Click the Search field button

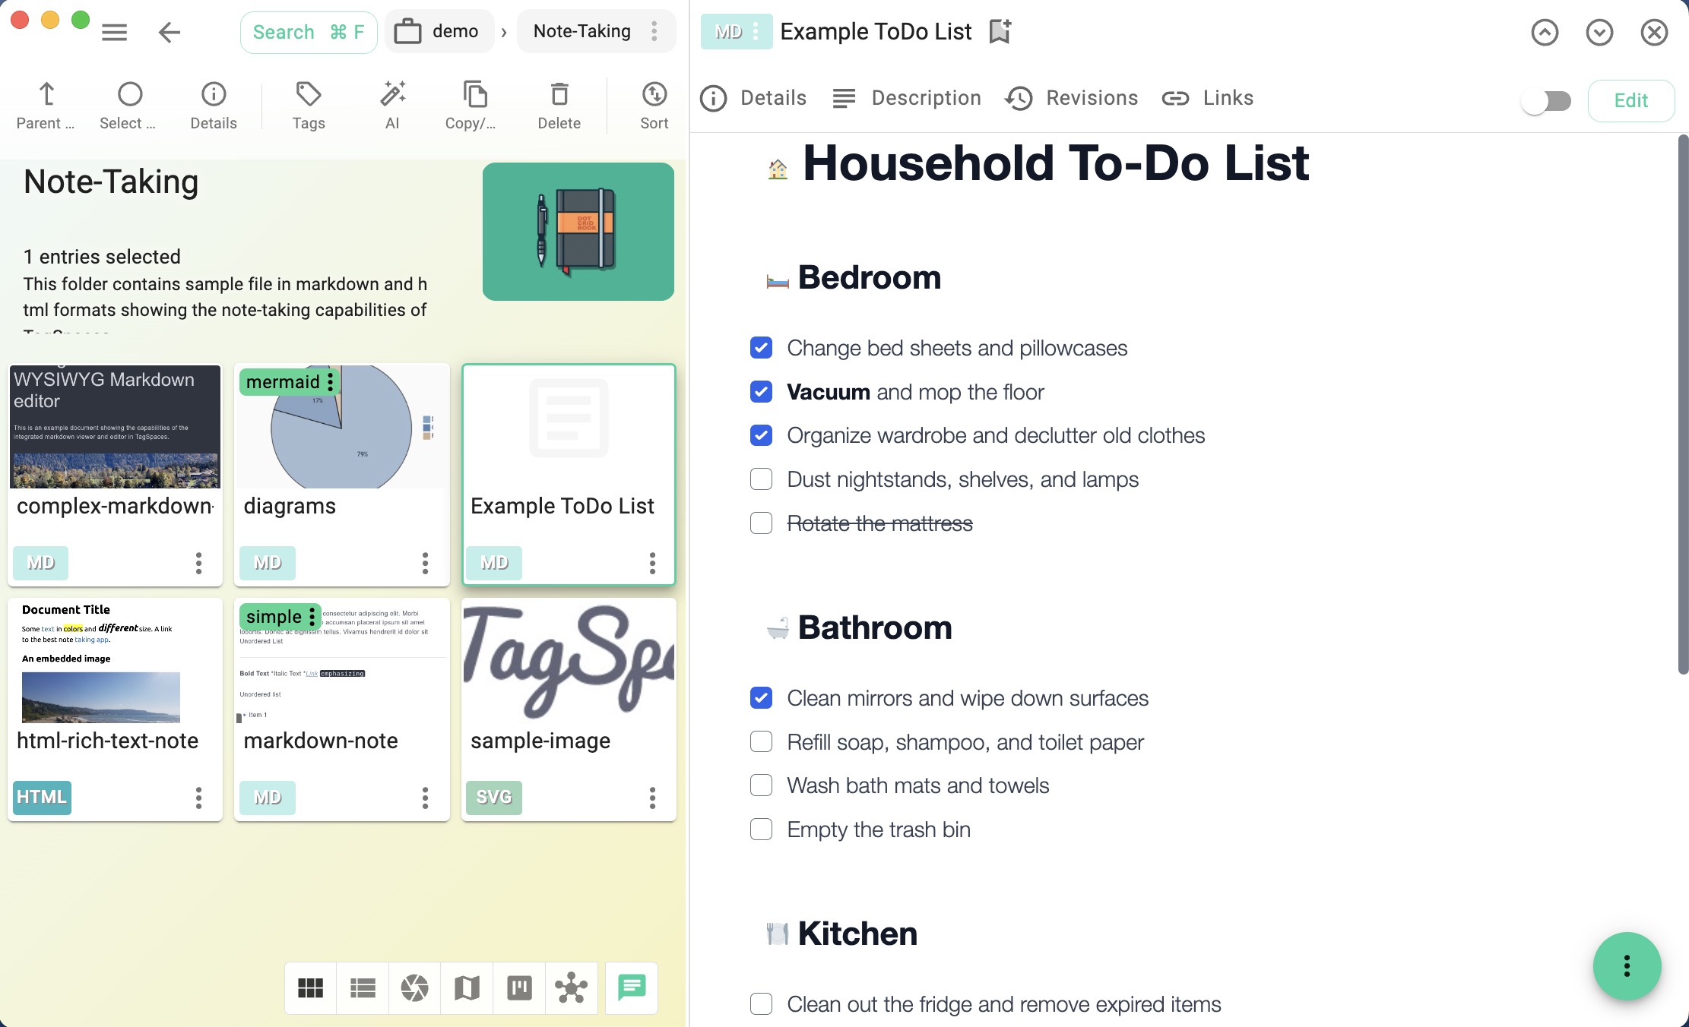(308, 32)
